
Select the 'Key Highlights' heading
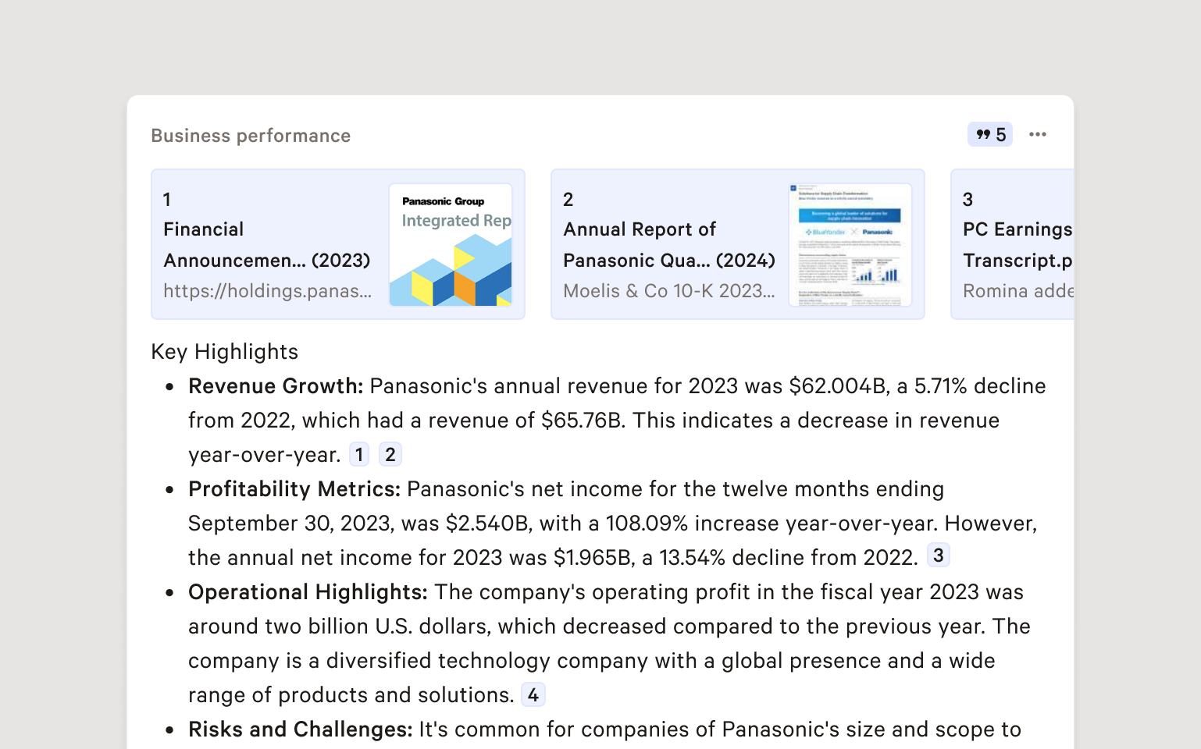(x=225, y=352)
